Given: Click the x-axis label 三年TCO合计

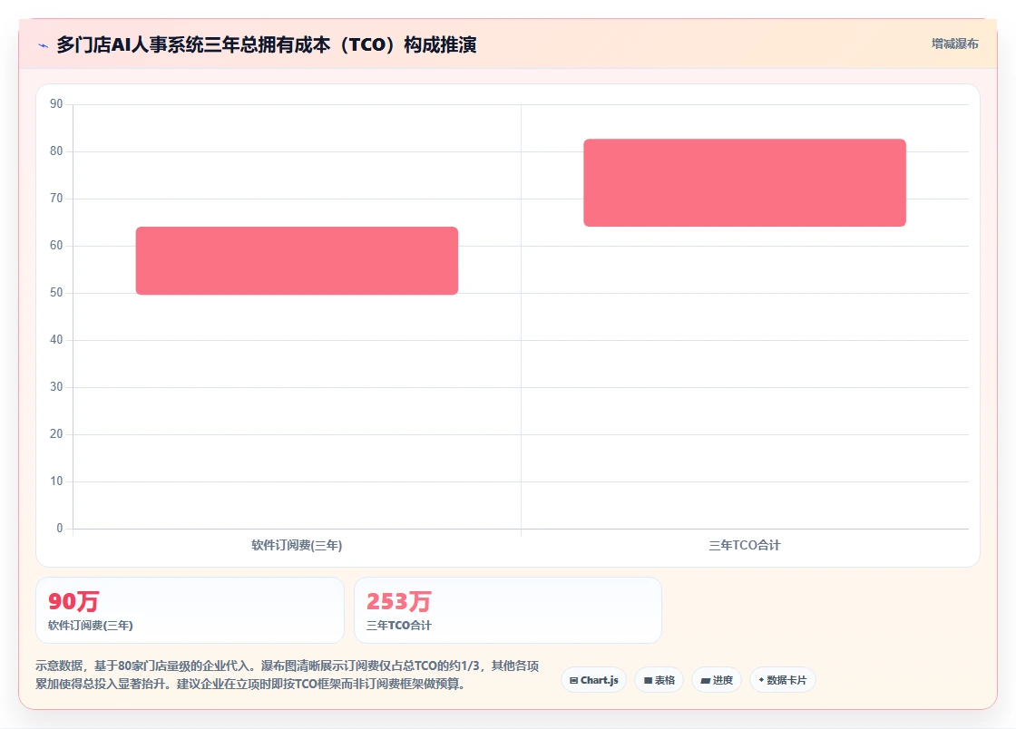Looking at the screenshot, I should (745, 545).
